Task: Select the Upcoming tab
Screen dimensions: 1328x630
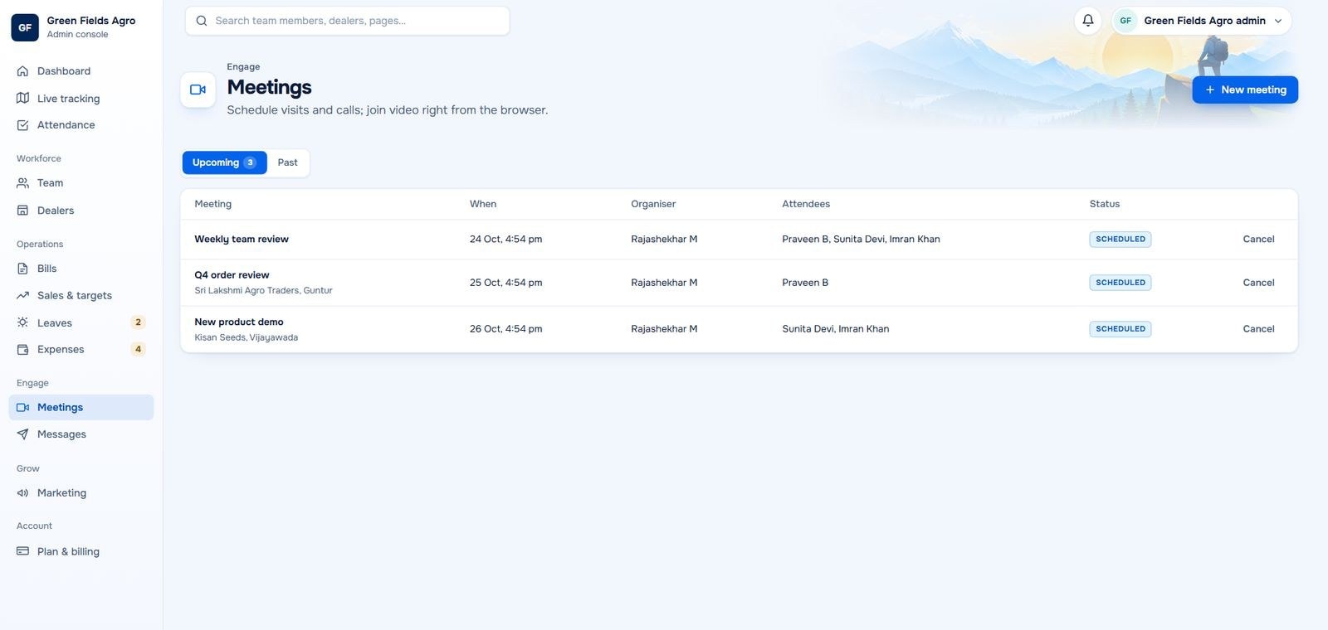Action: 224,162
